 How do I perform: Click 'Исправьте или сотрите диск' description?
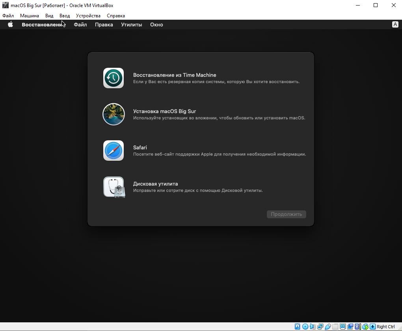198,190
